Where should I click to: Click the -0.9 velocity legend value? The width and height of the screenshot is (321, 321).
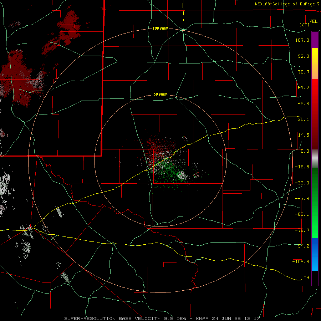(x=304, y=151)
